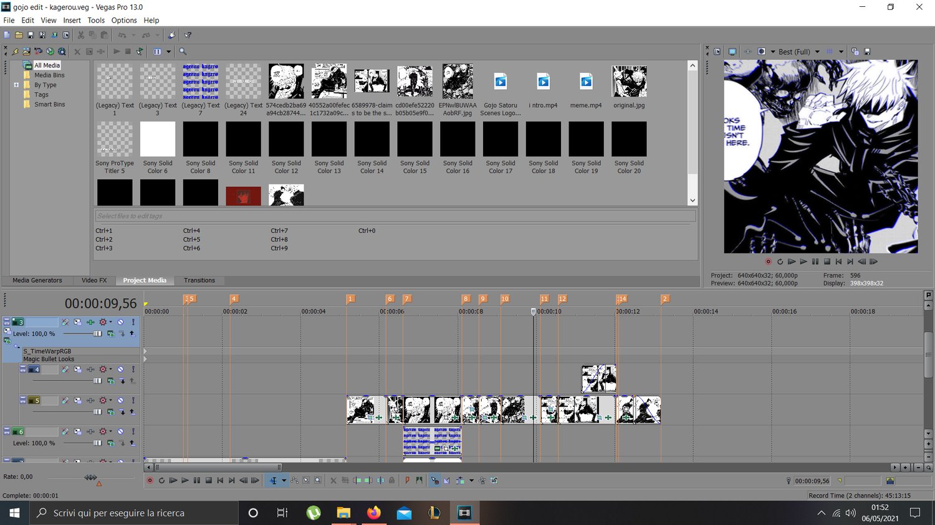This screenshot has width=935, height=525.
Task: Open Firefox from the Windows taskbar
Action: click(374, 513)
